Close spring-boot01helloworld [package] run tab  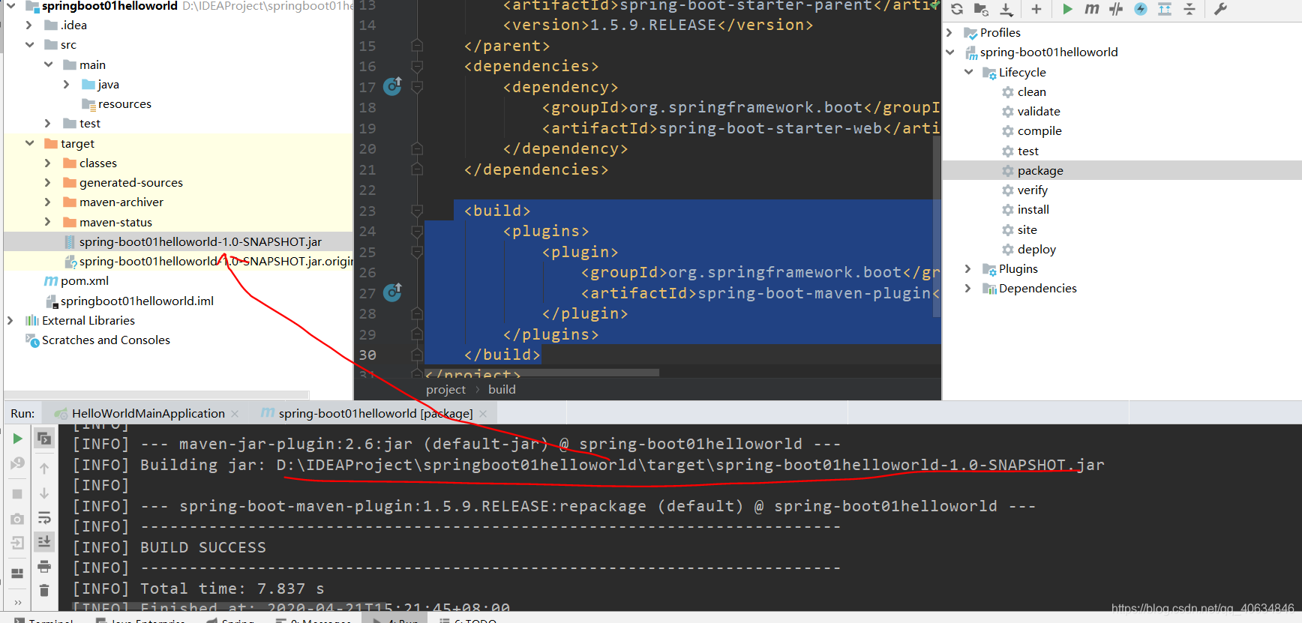click(483, 414)
